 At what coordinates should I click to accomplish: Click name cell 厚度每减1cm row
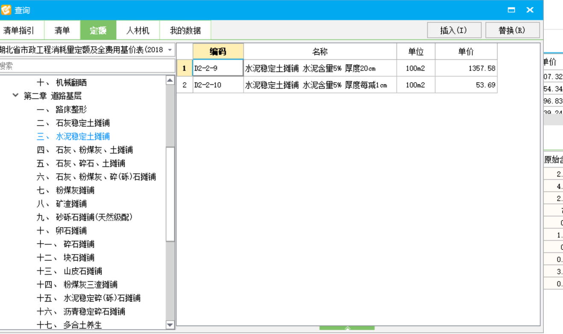(x=320, y=85)
